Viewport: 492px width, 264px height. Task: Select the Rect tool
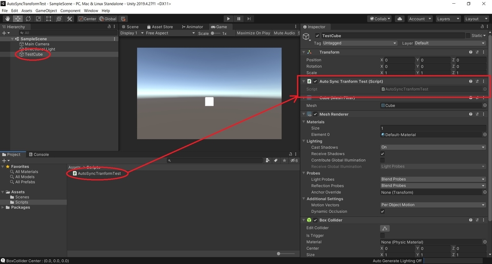click(49, 19)
